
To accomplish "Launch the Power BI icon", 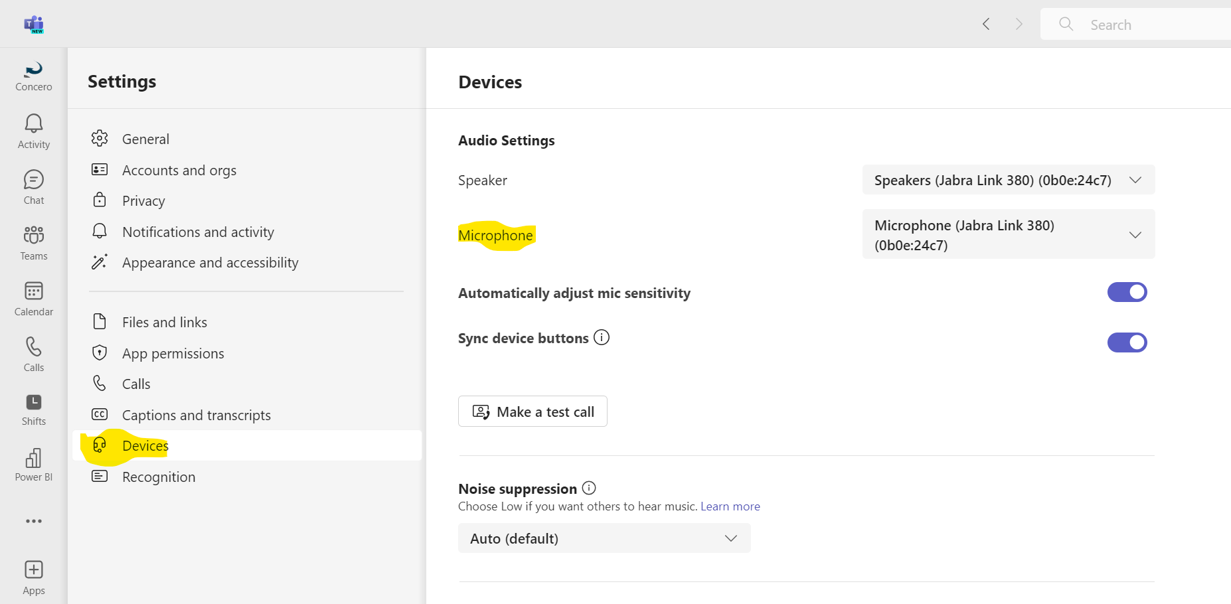I will [34, 459].
